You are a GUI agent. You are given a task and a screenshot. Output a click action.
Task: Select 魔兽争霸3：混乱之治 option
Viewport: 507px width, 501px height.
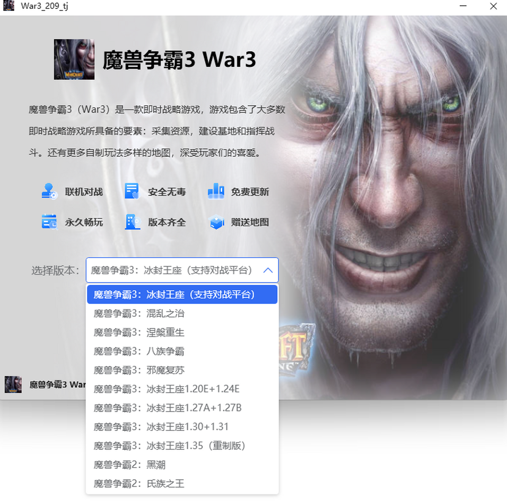(x=182, y=313)
